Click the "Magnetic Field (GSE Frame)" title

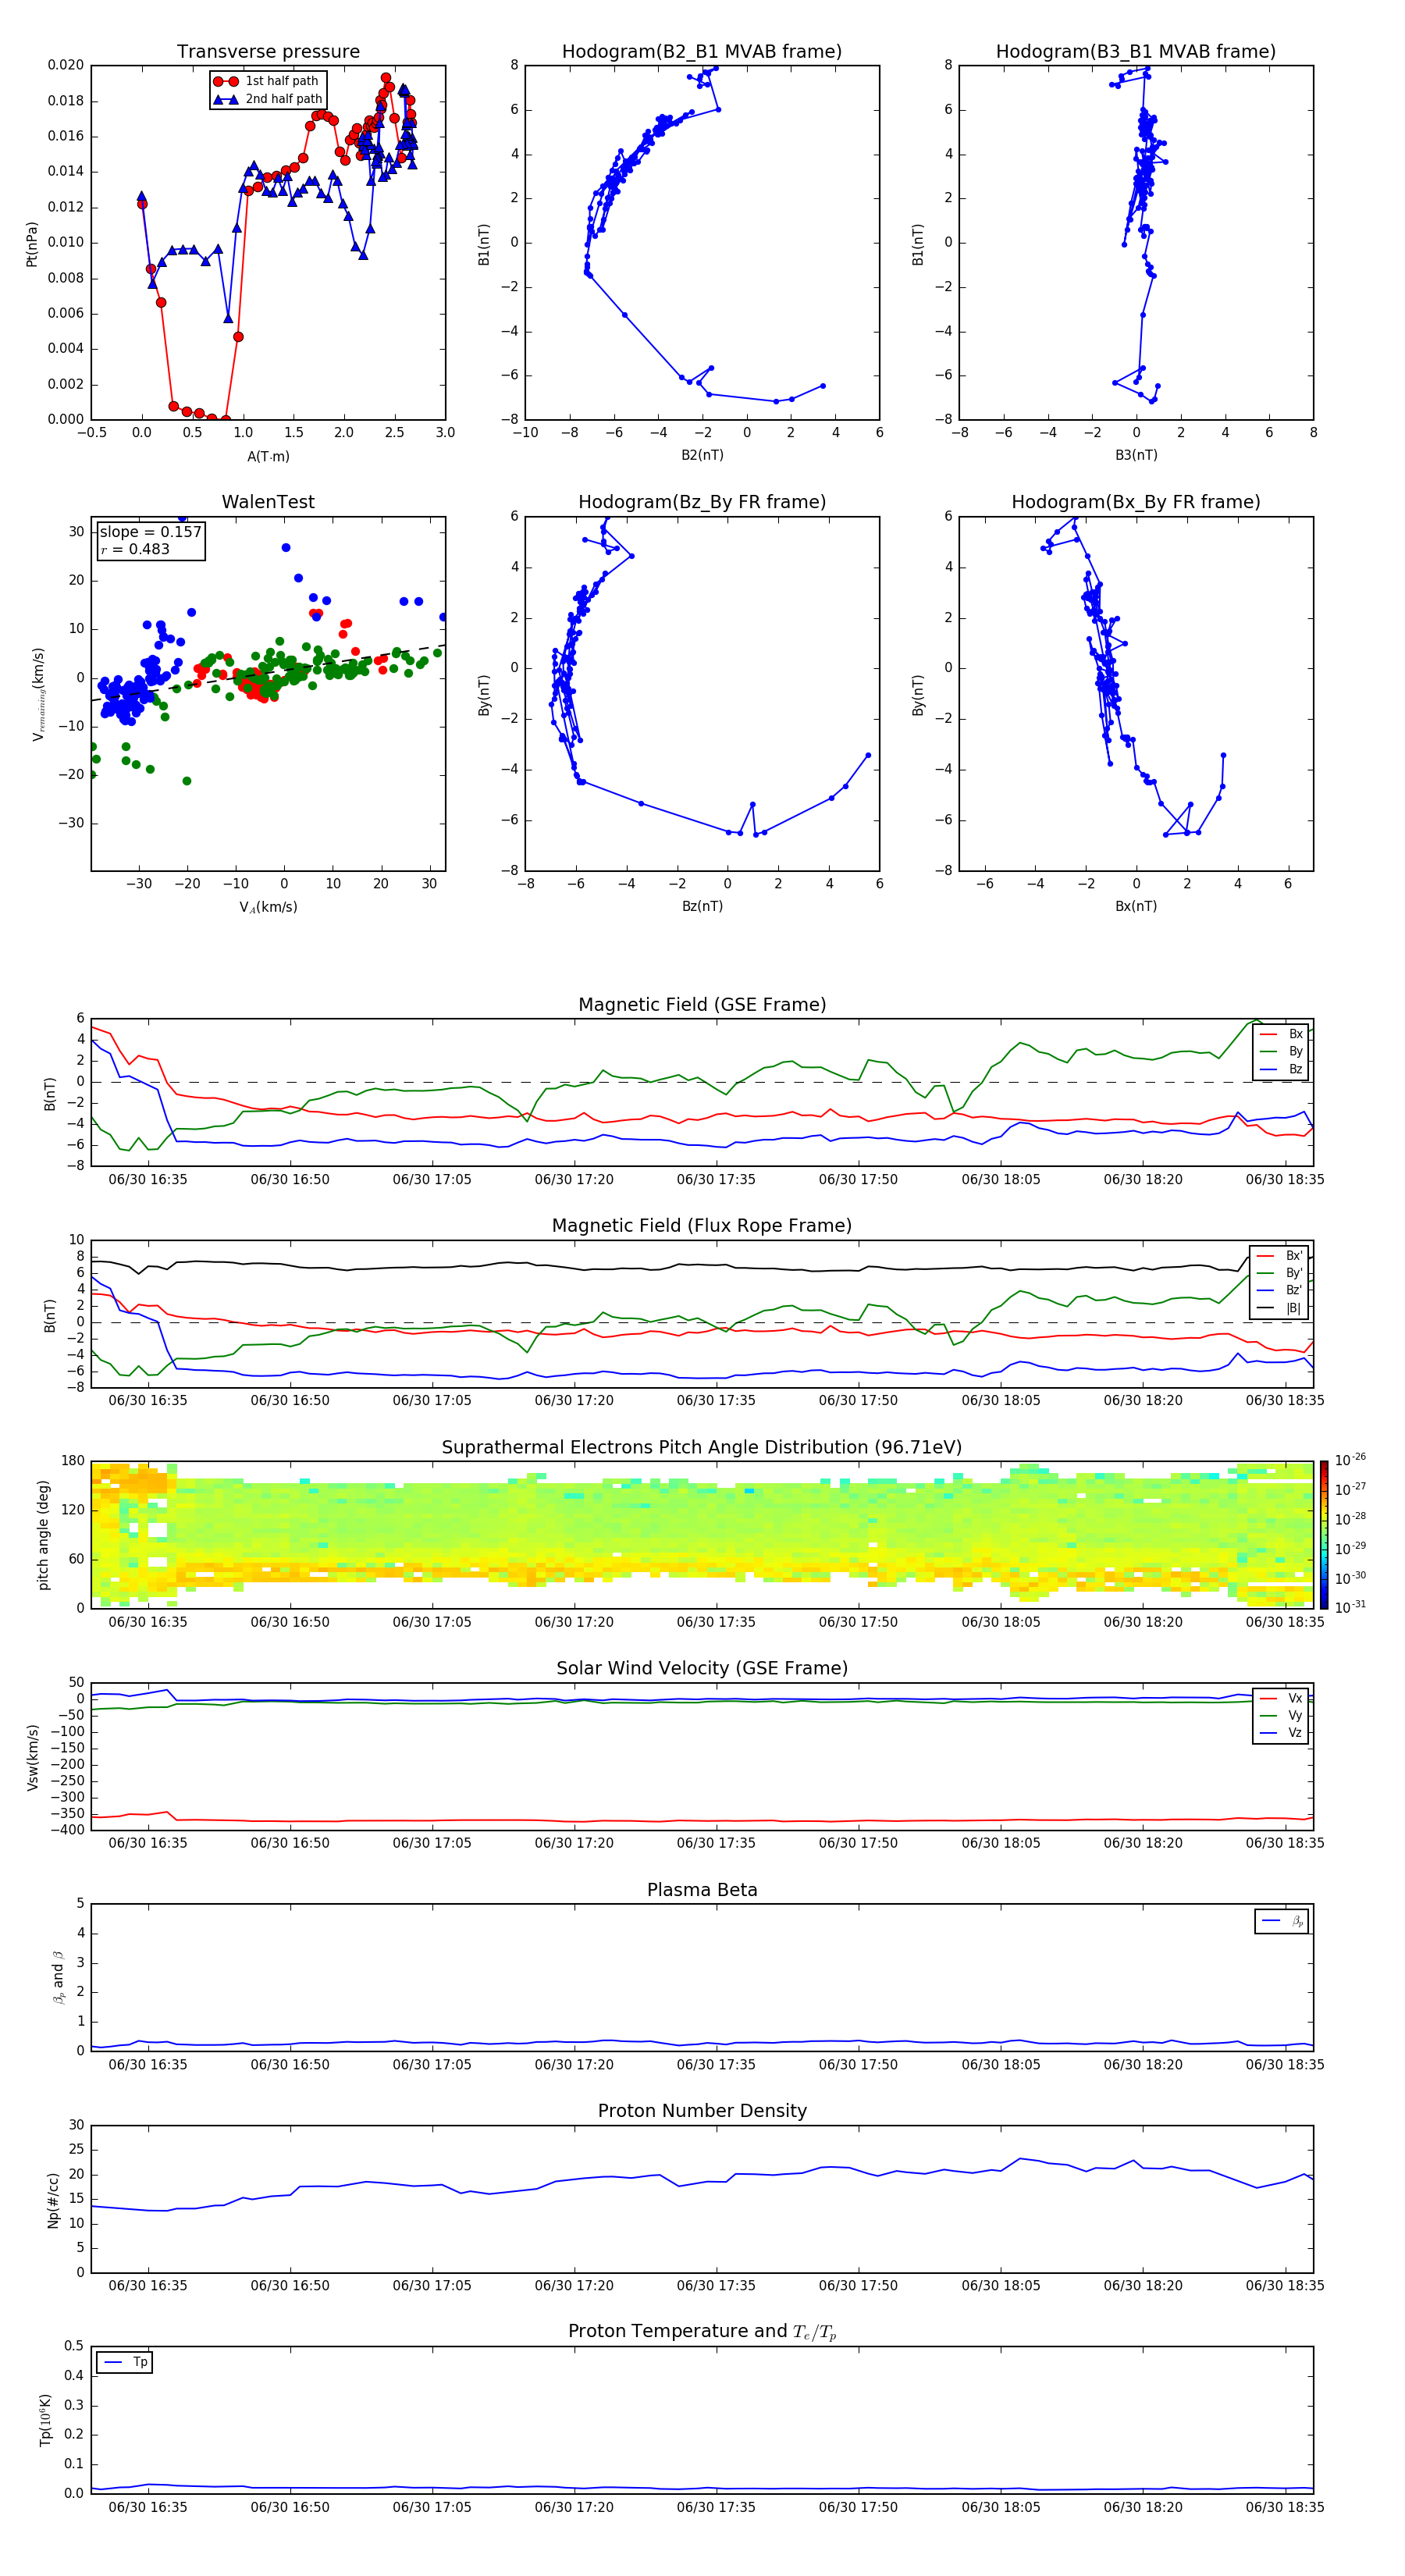(x=702, y=1005)
